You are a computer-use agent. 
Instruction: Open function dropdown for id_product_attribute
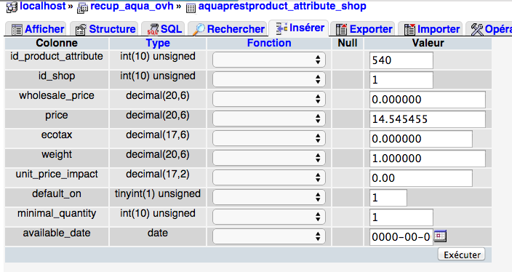pyautogui.click(x=269, y=60)
